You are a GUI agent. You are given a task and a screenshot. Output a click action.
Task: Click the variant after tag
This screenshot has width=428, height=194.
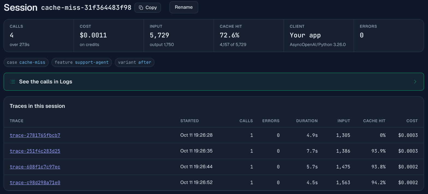click(x=135, y=62)
